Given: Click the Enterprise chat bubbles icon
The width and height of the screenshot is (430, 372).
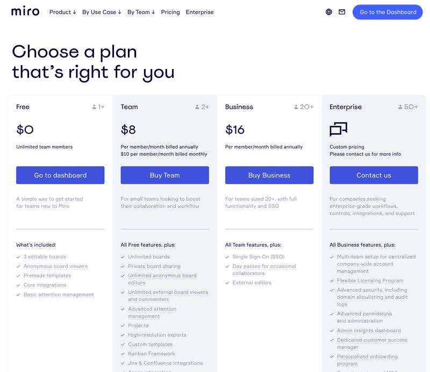Looking at the screenshot, I should pos(338,129).
